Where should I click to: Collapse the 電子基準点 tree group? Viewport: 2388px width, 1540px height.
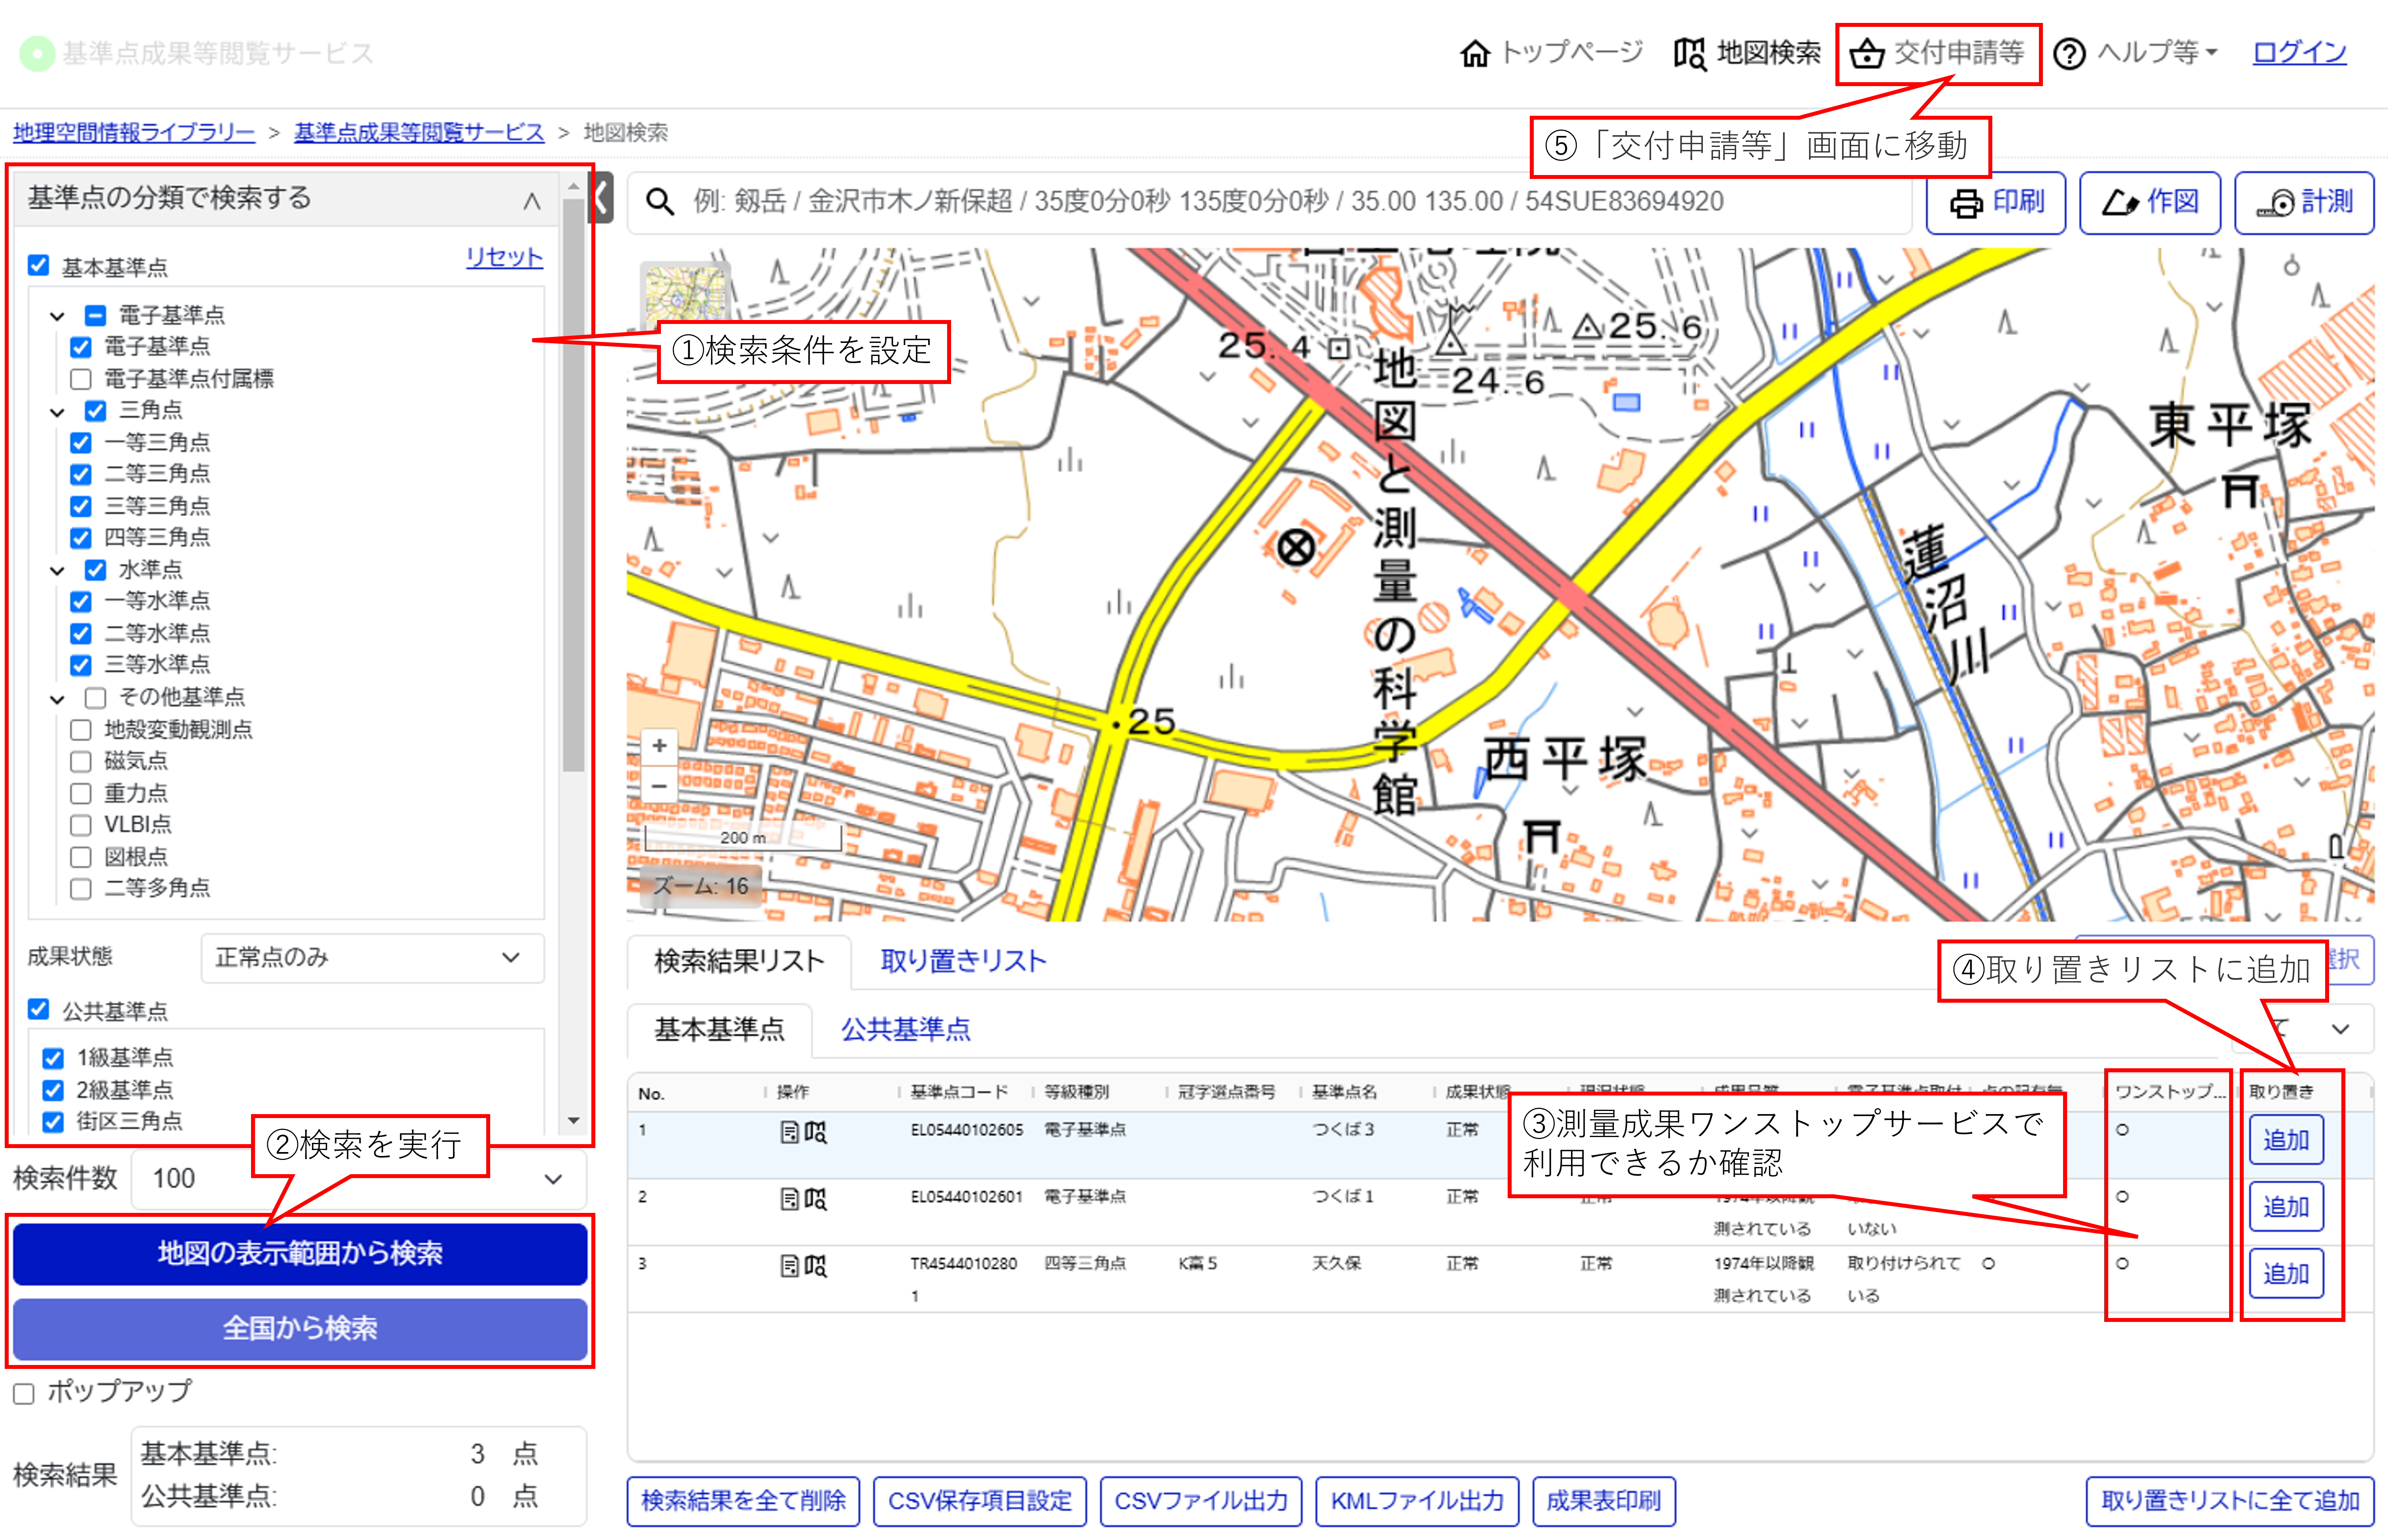point(57,316)
